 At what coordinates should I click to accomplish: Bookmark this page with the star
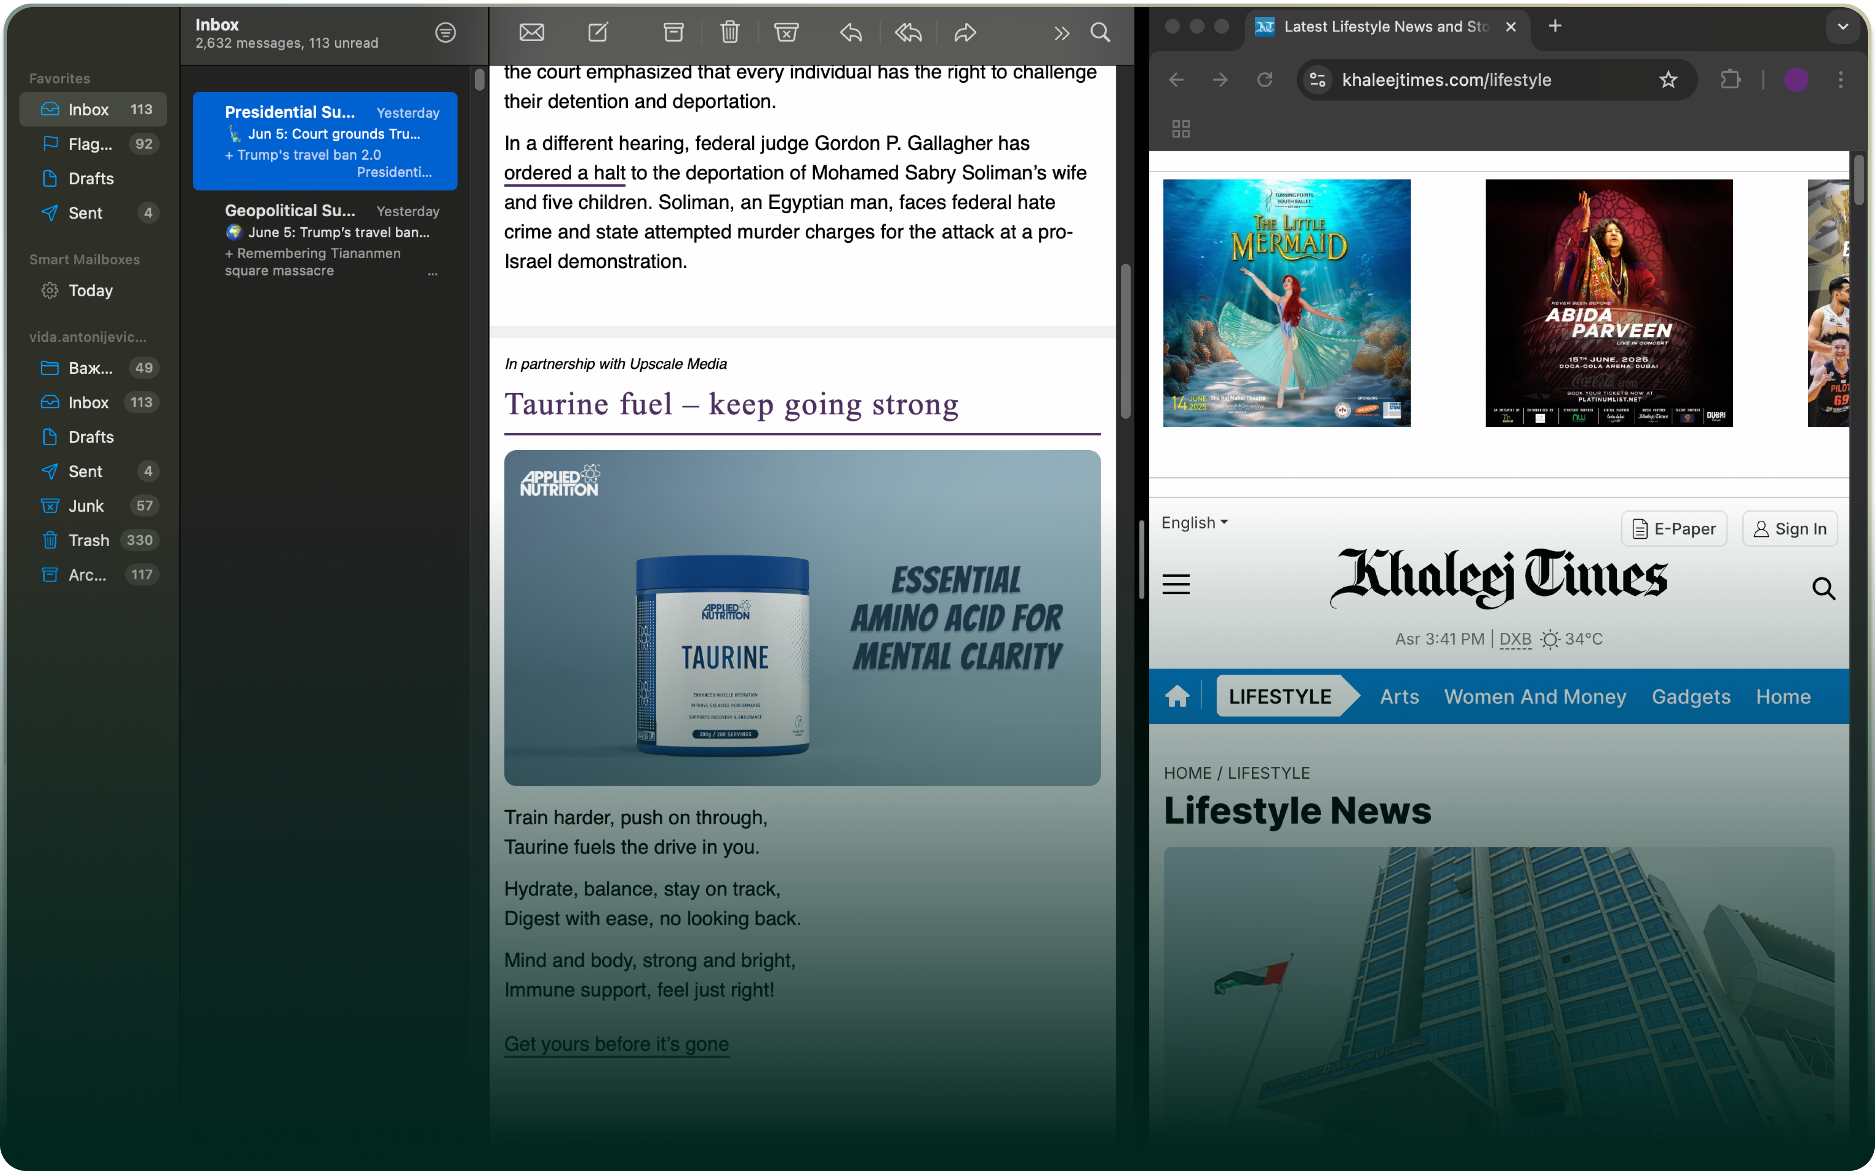tap(1668, 80)
